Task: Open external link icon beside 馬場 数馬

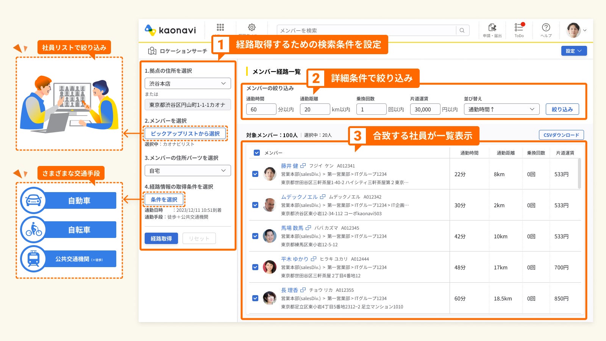Action: point(308,228)
